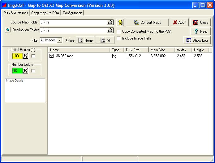Uncheck the I-36-050.map file checkbox
Image resolution: width=215 pixels, height=163 pixels.
pyautogui.click(x=52, y=56)
